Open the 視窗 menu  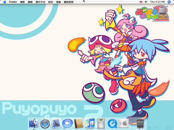click(58, 2)
